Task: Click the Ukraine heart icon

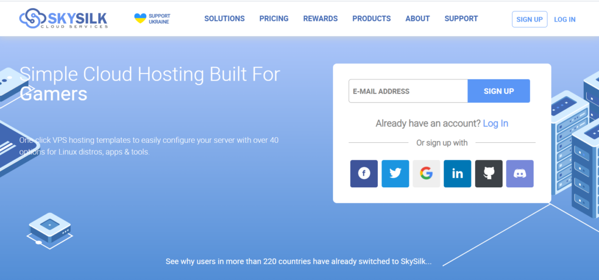Action: pos(140,18)
